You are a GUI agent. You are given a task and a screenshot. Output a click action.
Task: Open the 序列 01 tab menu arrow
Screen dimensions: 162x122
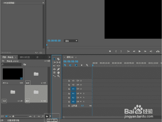[x=76, y=57]
